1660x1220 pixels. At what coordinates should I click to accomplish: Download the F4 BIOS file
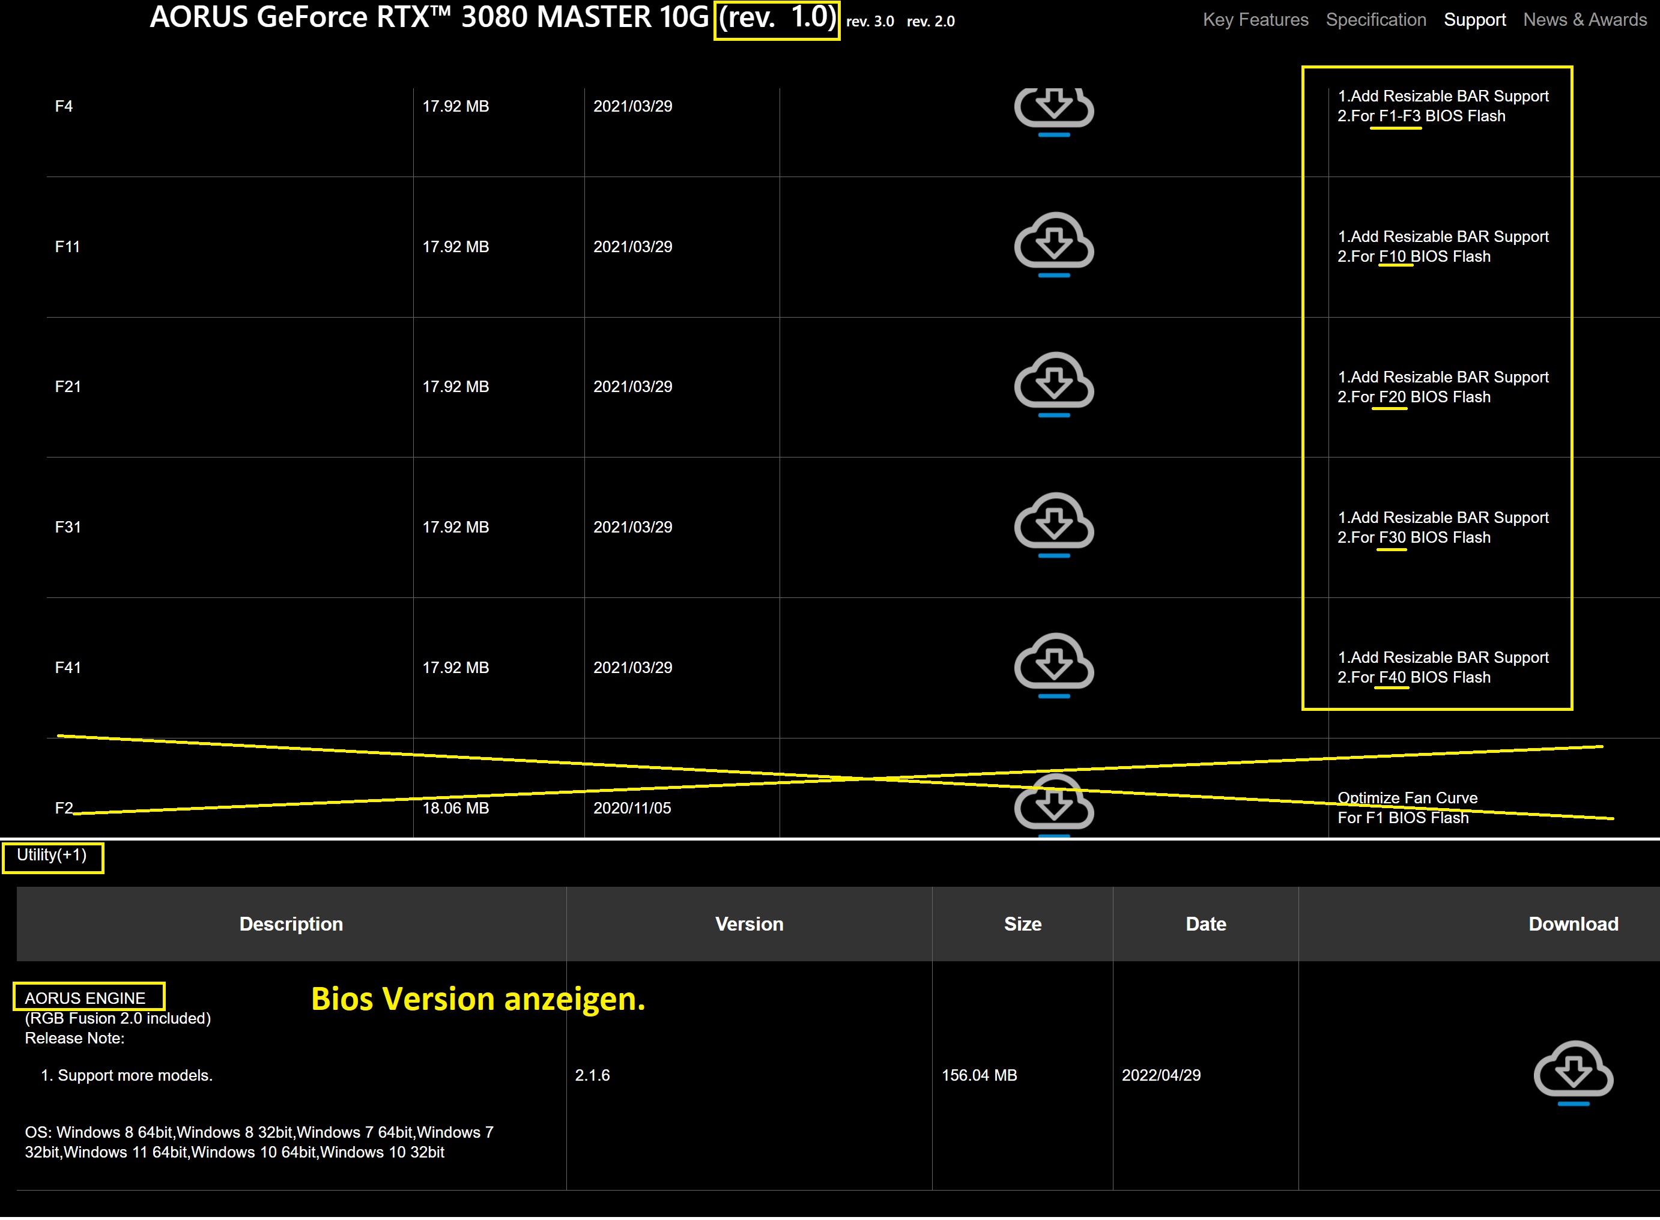1053,111
